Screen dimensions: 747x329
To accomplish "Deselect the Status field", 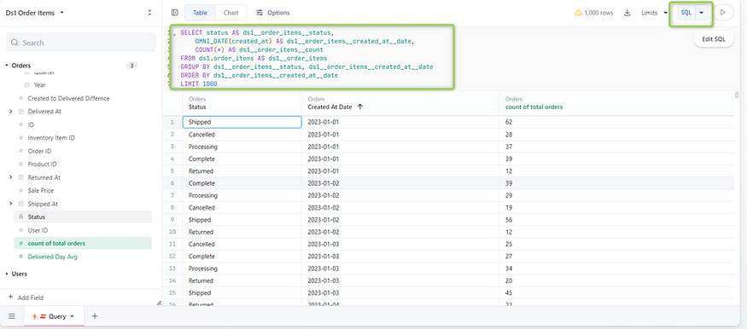I will tap(83, 216).
